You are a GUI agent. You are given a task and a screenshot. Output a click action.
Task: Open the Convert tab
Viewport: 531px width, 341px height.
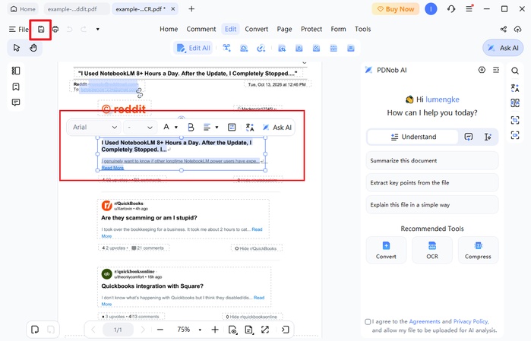tap(256, 29)
